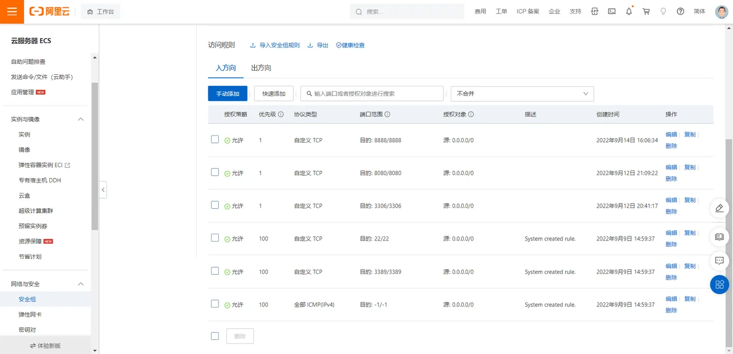Click the floating pencil feedback icon
Image resolution: width=733 pixels, height=354 pixels.
[x=719, y=208]
